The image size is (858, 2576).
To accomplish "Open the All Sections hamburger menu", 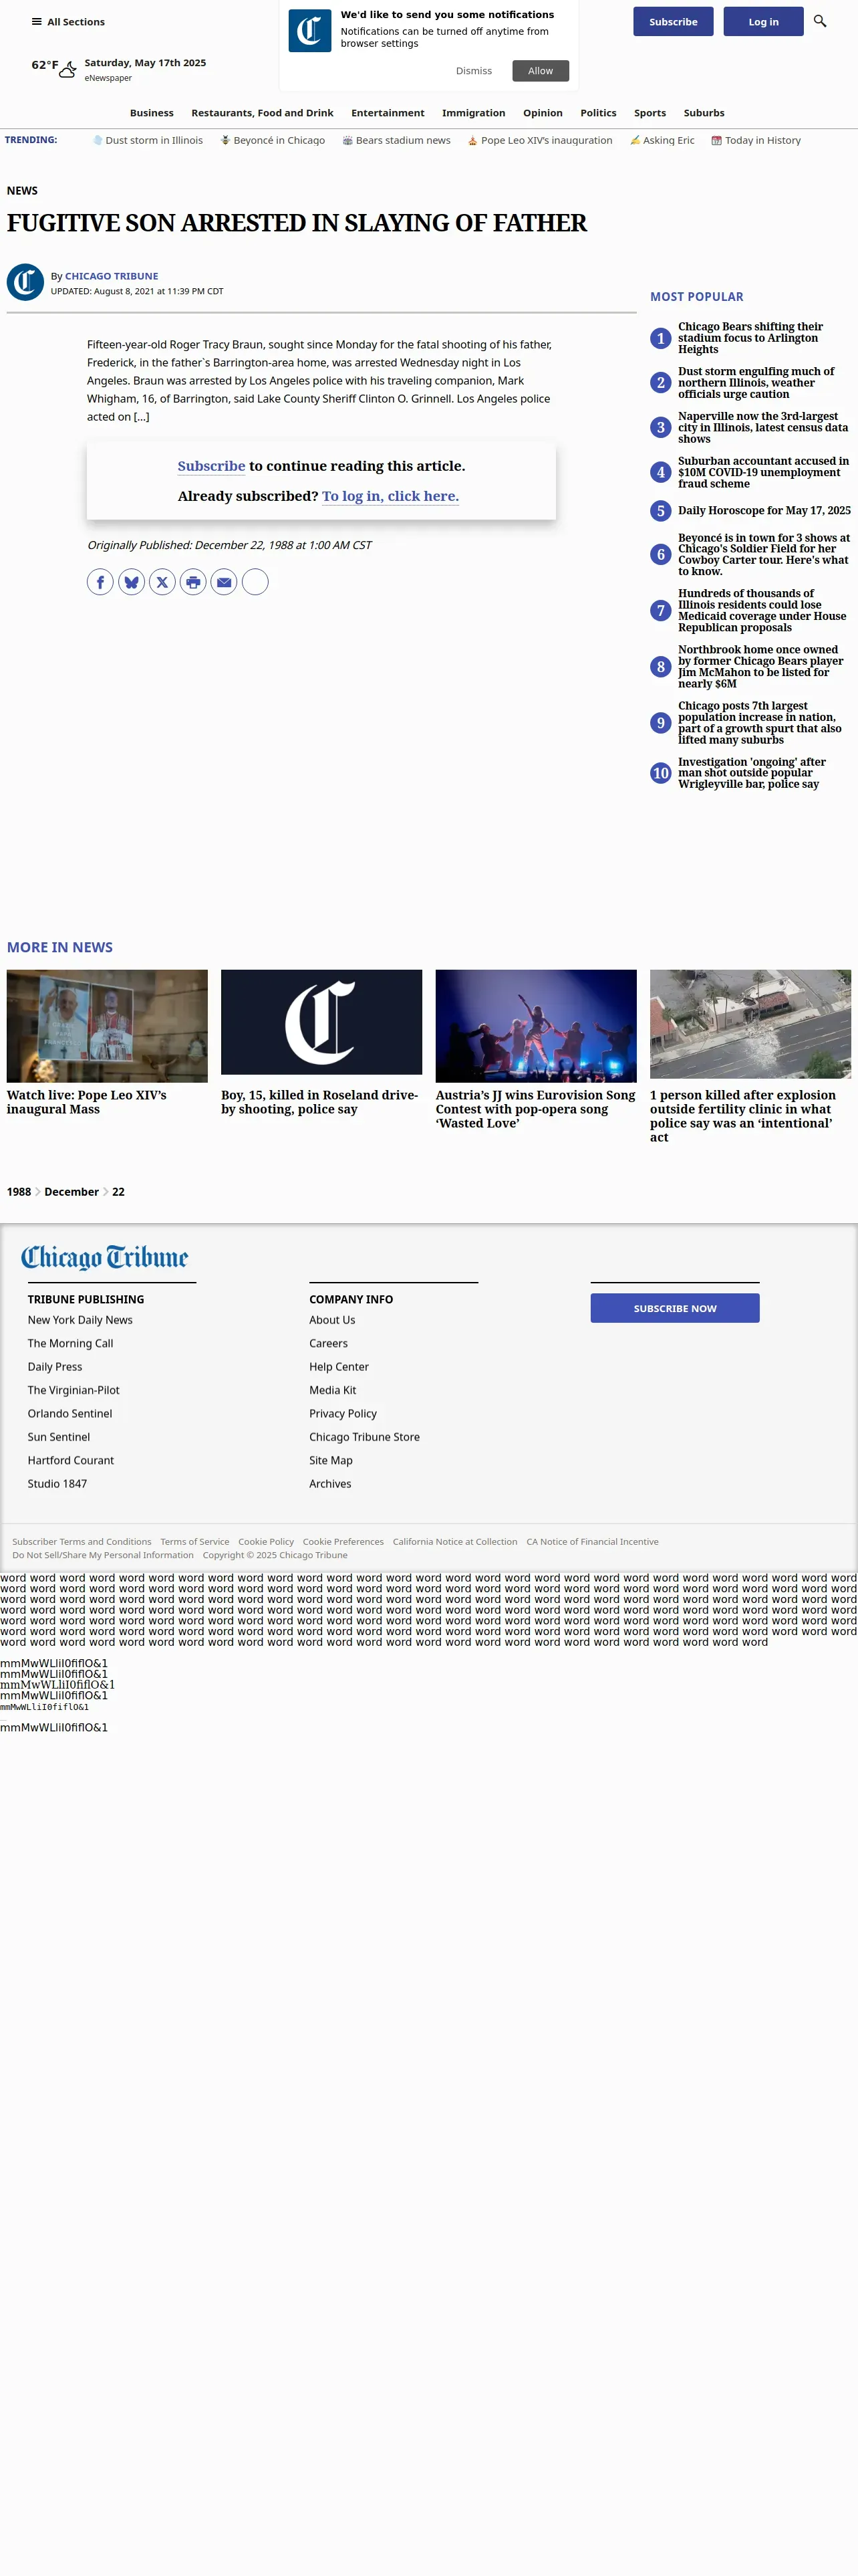I will click(x=67, y=22).
